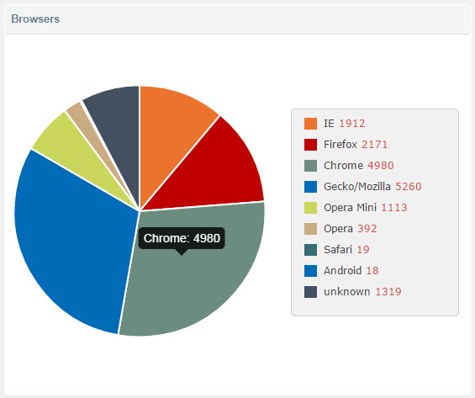Click the IE orange legend swatch
Screen dimensions: 475x398
tap(310, 124)
